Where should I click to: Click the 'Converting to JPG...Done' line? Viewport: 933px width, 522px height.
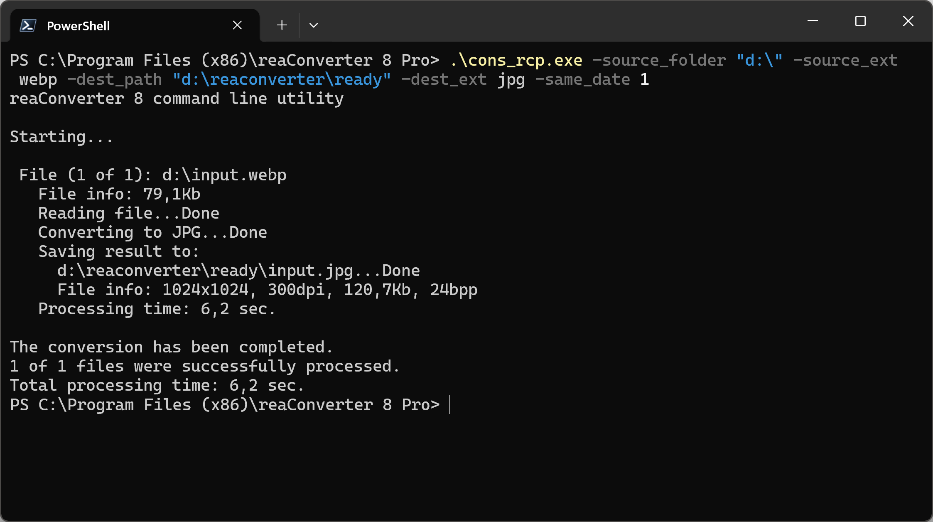152,233
